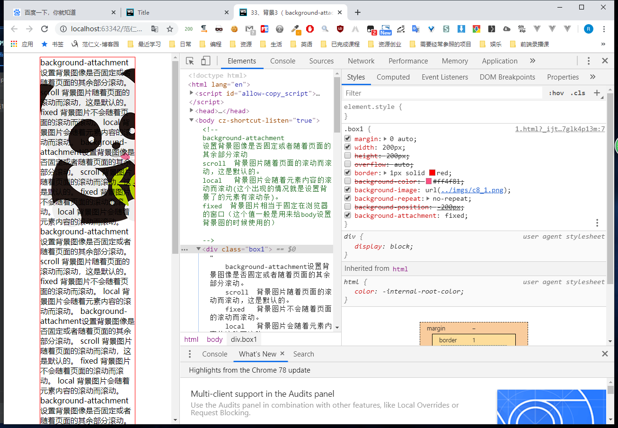Show hidden bookmarks with the double chevron

click(x=603, y=44)
